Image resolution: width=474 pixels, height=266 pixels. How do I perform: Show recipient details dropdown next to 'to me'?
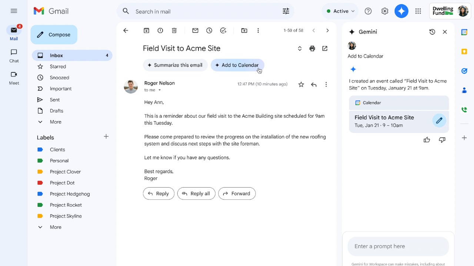pos(160,90)
